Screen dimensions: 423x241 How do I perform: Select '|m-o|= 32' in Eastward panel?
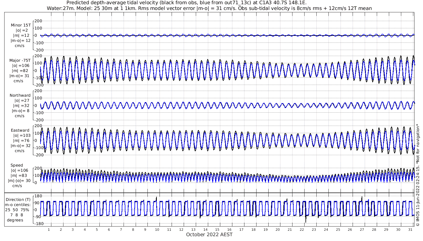click(x=20, y=146)
